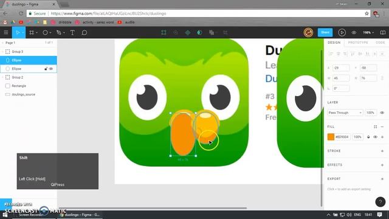This screenshot has width=389, height=219.
Task: Click the layer opacity 100% field
Action: pyautogui.click(x=370, y=113)
